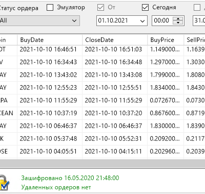Click the Зашифровано 16.05.2020 status text
The image size is (205, 194).
pyautogui.click(x=70, y=178)
